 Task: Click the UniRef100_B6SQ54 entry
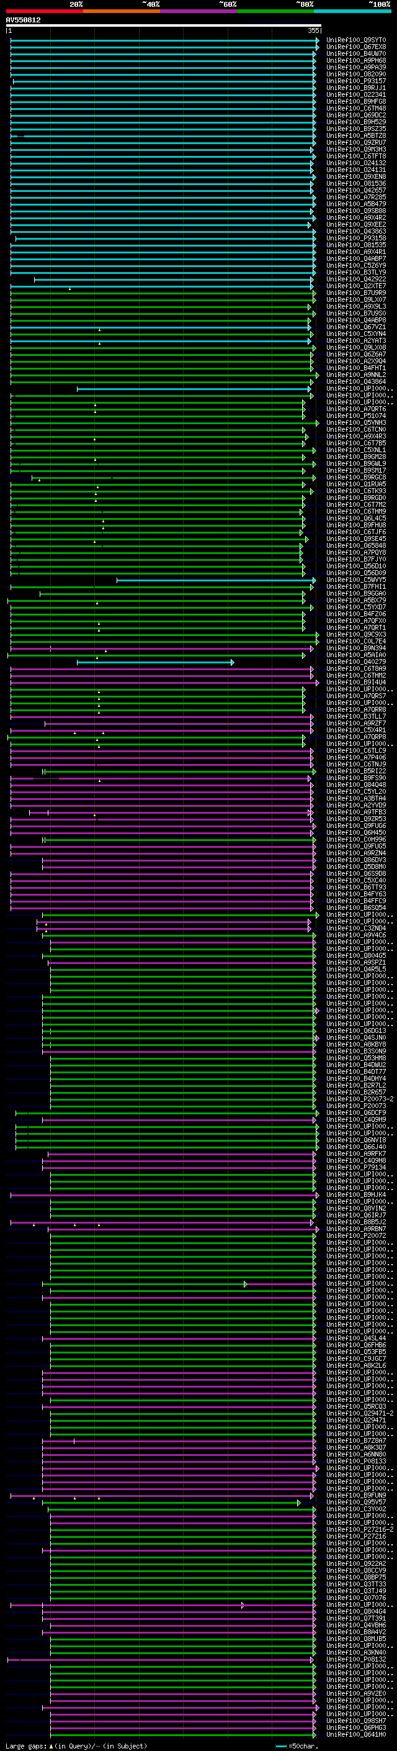pos(355,908)
